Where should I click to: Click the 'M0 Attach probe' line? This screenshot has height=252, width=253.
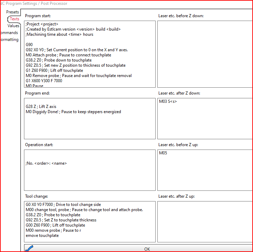(x=69, y=55)
